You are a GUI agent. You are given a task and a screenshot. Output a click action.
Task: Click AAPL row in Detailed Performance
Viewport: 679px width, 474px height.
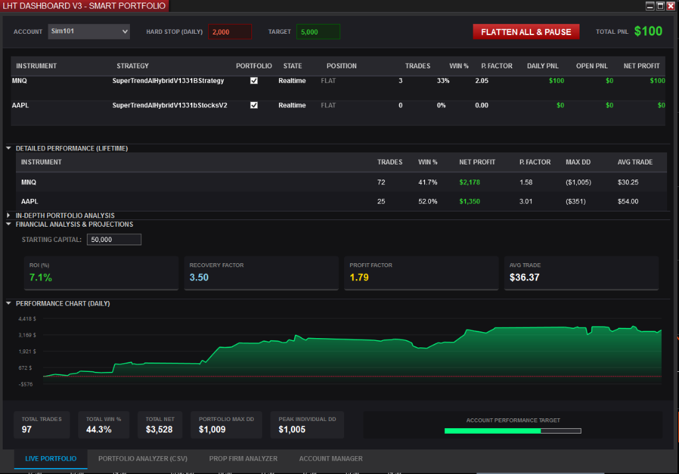click(x=341, y=202)
